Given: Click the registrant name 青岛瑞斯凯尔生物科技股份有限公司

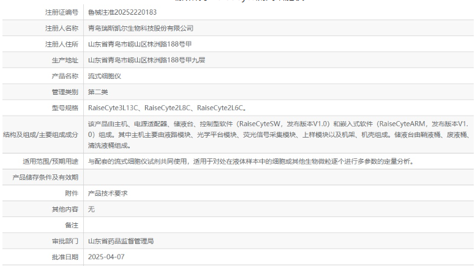Looking at the screenshot, I should 141,29.
